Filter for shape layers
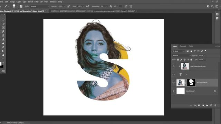Image resolution: width=221 pixels, height=124 pixels. pyautogui.click(x=199, y=51)
